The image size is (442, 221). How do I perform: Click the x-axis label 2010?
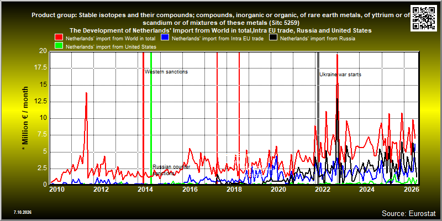[57, 190]
